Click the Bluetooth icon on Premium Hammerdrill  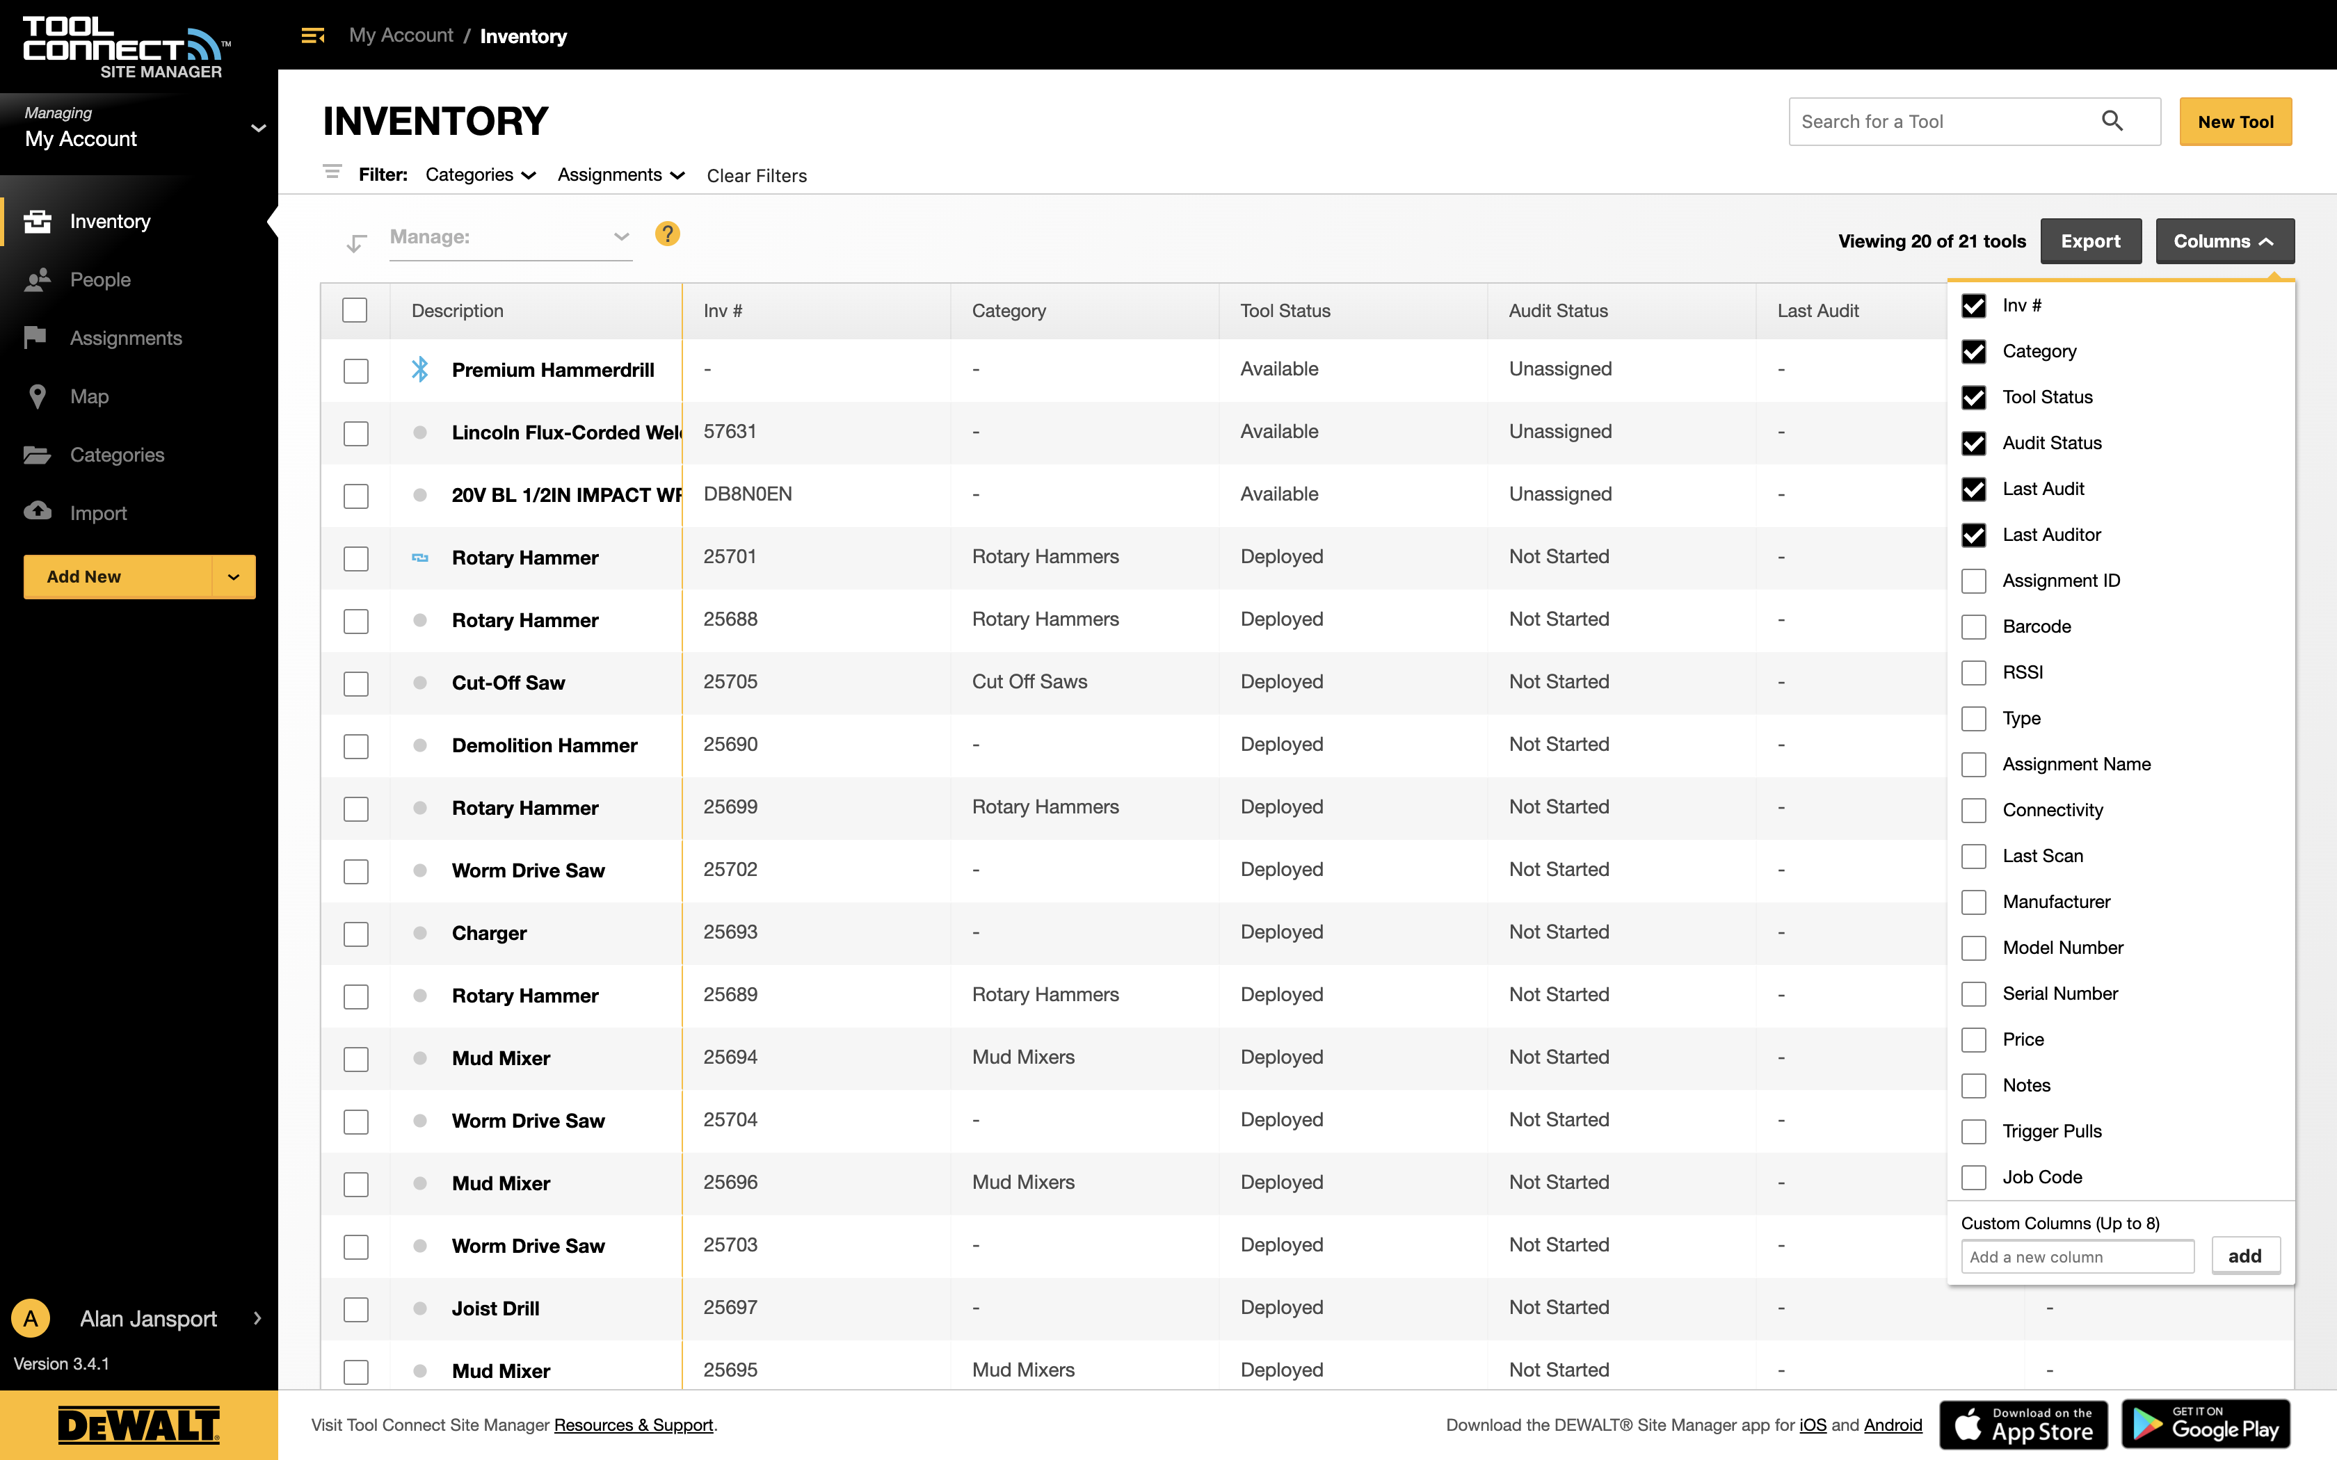pyautogui.click(x=420, y=369)
